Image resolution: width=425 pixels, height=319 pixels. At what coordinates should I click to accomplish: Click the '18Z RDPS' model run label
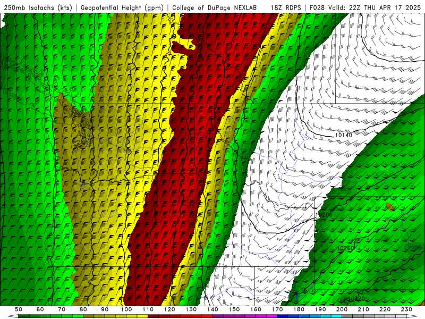pos(286,8)
